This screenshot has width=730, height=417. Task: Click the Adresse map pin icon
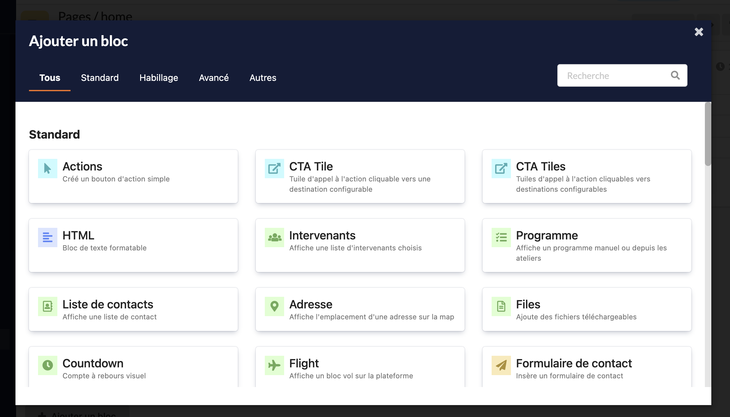[274, 306]
